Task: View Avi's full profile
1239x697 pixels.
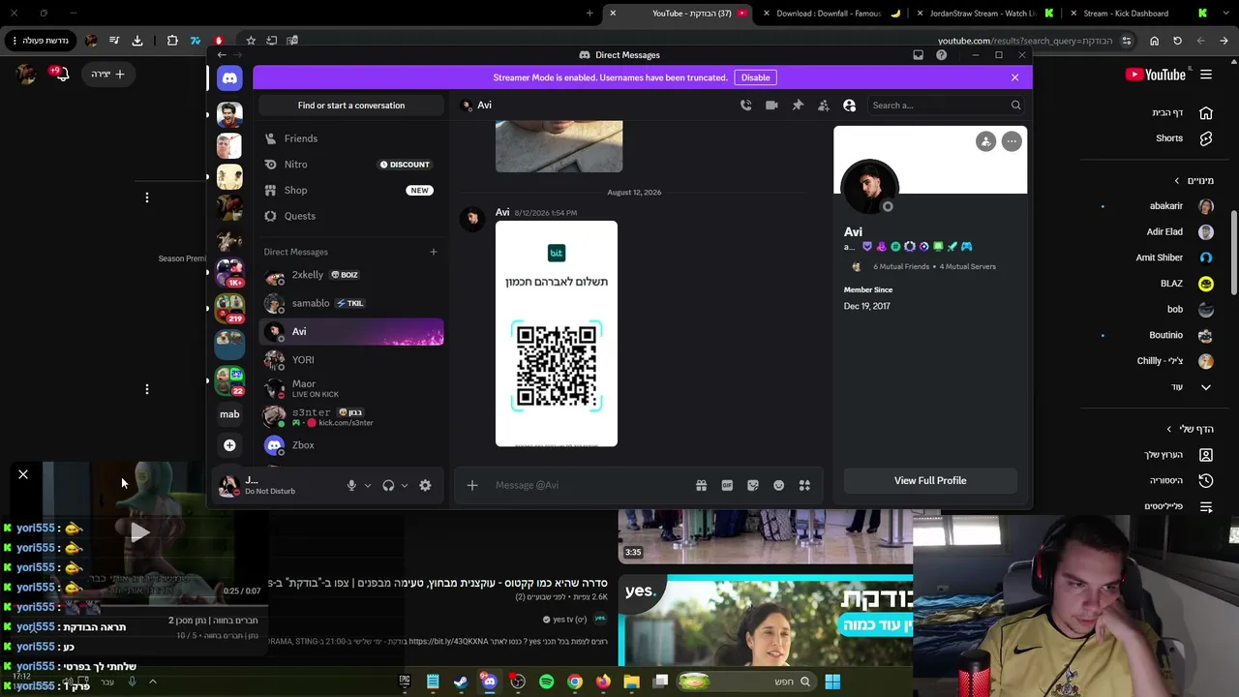Action: pyautogui.click(x=930, y=480)
